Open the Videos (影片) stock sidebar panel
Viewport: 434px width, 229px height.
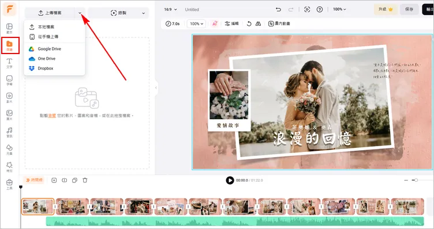click(x=9, y=98)
